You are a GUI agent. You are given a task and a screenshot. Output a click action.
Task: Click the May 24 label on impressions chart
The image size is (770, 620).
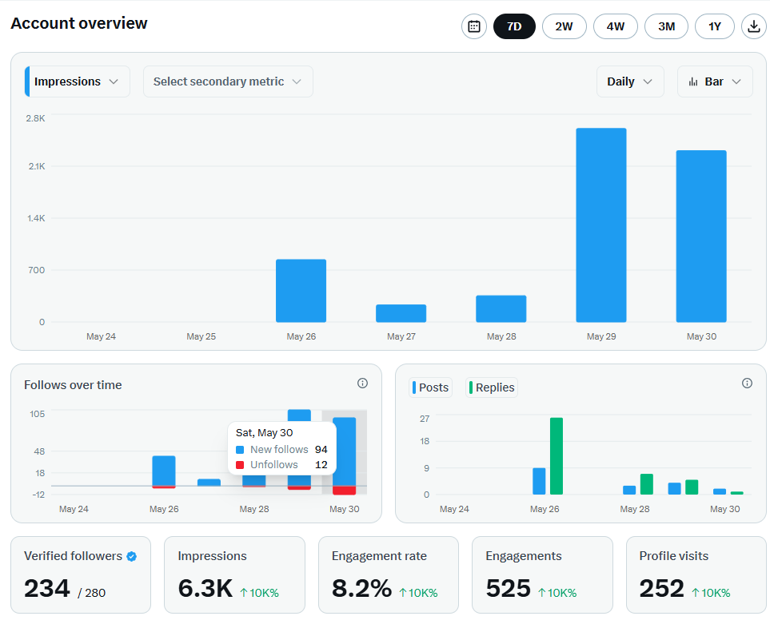(102, 336)
